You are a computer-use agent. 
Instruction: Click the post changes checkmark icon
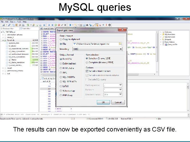pyautogui.click(x=62, y=25)
